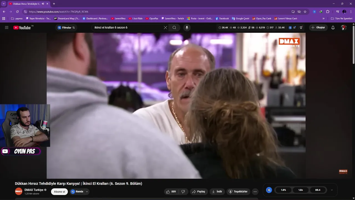Open the yayınss bookmarks folder
Screen dimensions: 355x200
pyautogui.click(x=17, y=19)
